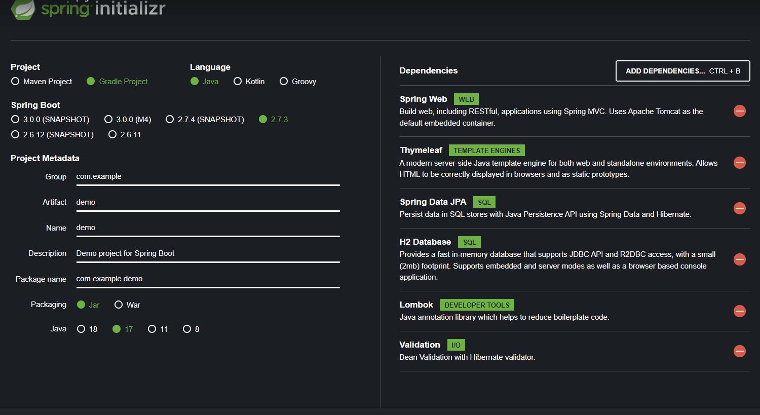Image resolution: width=760 pixels, height=415 pixels.
Task: Set packaging to Jar
Action: [x=89, y=305]
